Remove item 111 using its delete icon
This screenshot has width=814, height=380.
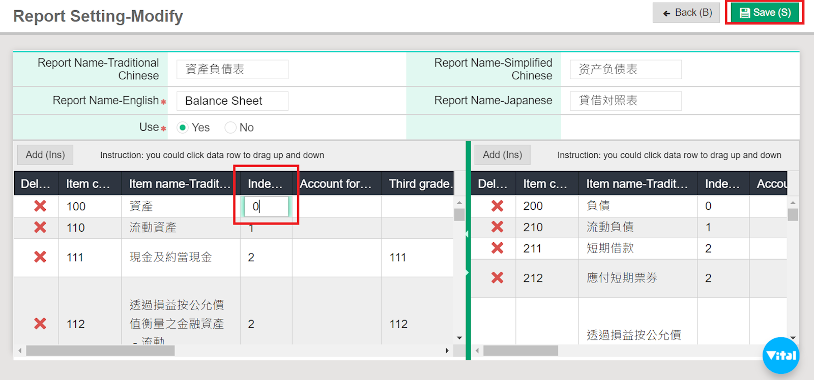[40, 257]
